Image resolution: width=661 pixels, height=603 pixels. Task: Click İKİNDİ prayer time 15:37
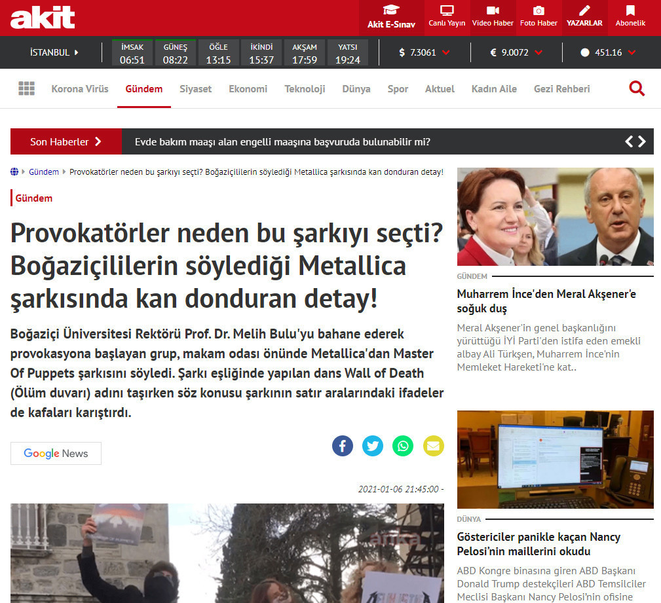261,52
